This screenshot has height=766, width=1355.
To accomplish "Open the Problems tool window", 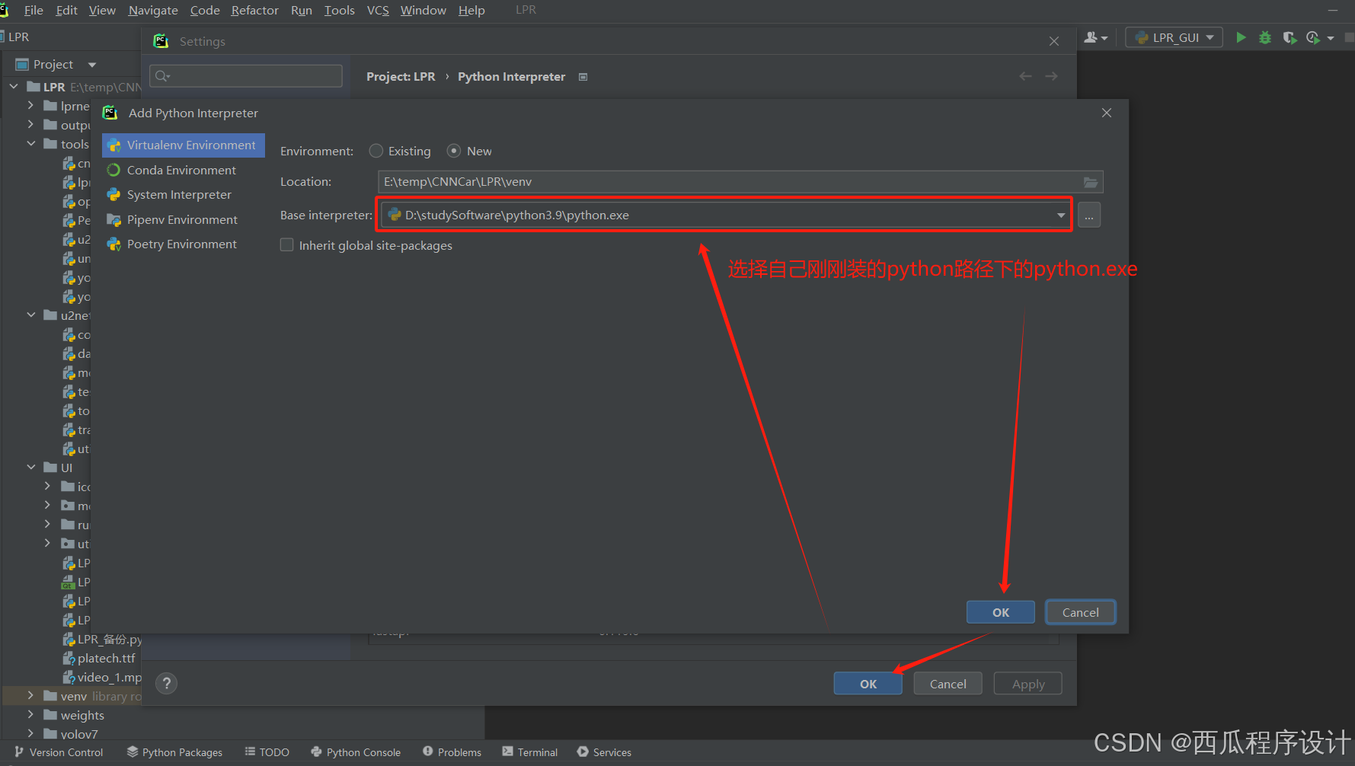I will (452, 752).
